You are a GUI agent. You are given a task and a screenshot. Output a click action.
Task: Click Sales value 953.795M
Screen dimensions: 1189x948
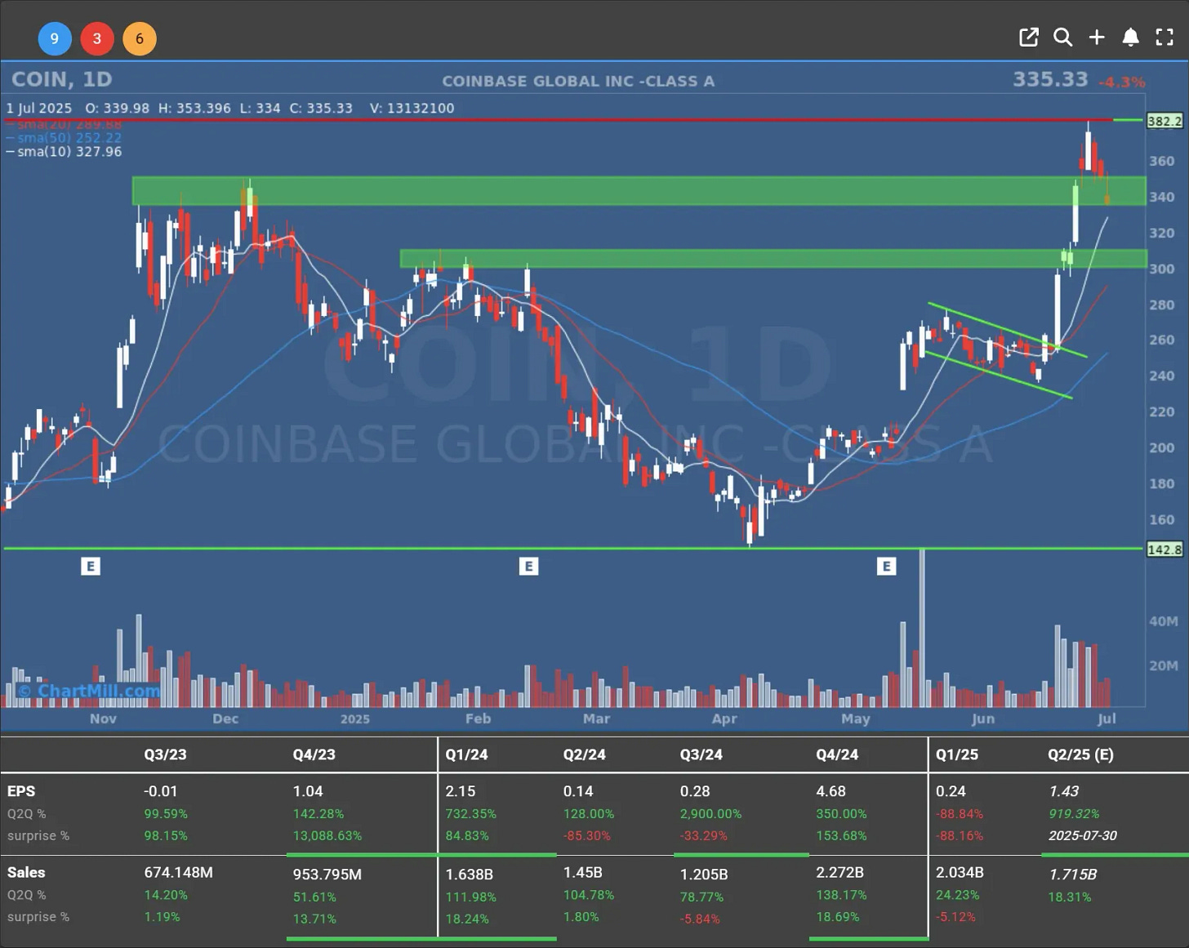(327, 875)
